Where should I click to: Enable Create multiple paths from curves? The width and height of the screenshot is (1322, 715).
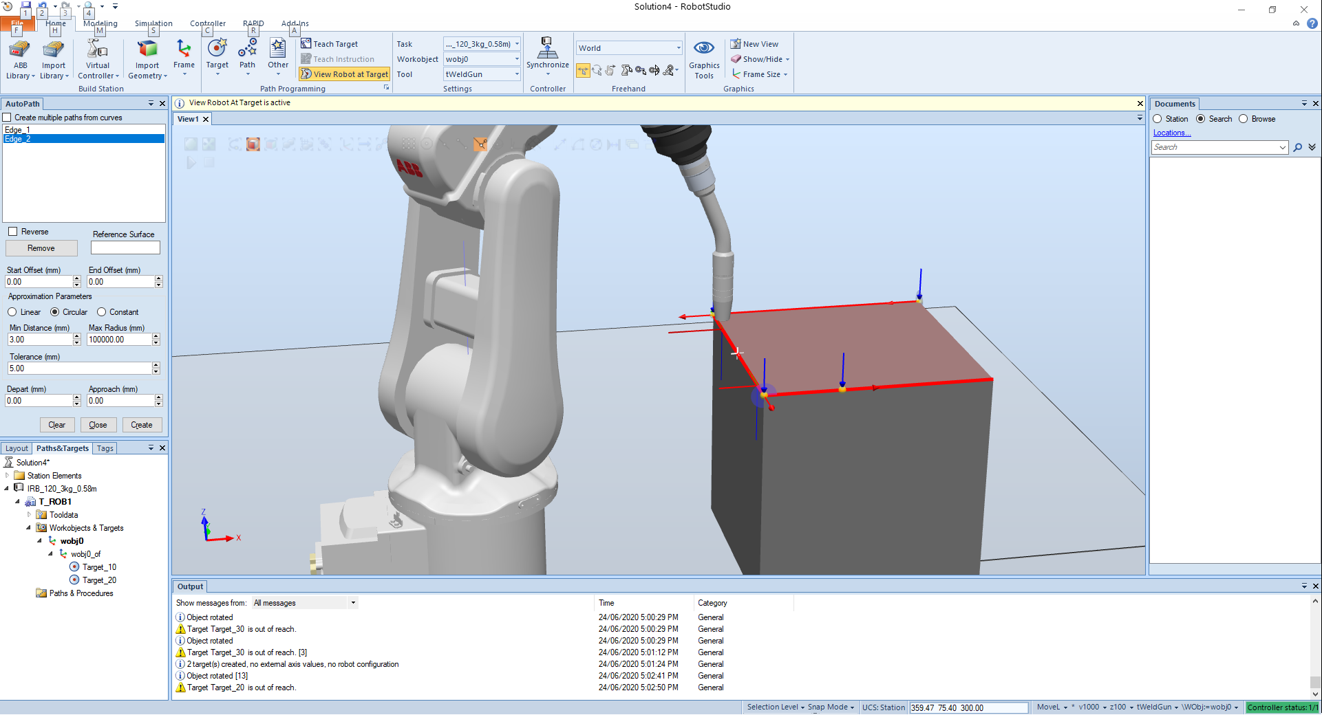coord(8,118)
